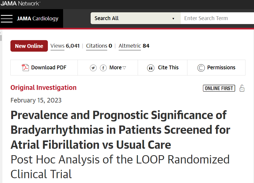254x183 pixels.
Task: Click the Online First badge
Action: (219, 88)
